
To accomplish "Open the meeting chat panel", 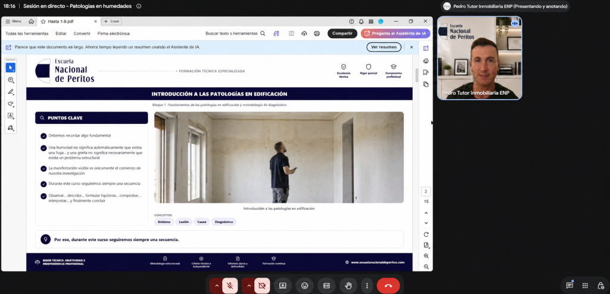I will point(569,286).
